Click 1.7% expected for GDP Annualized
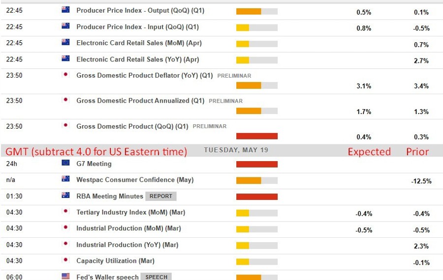 click(364, 112)
